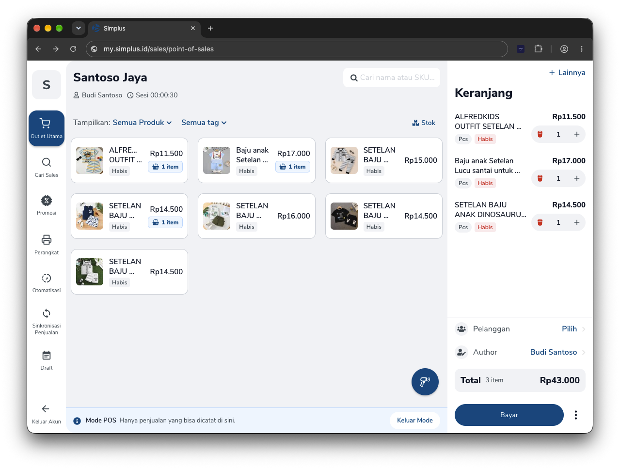Add ALFRE... OUTFIT Rp11.500 product card

coord(129,160)
